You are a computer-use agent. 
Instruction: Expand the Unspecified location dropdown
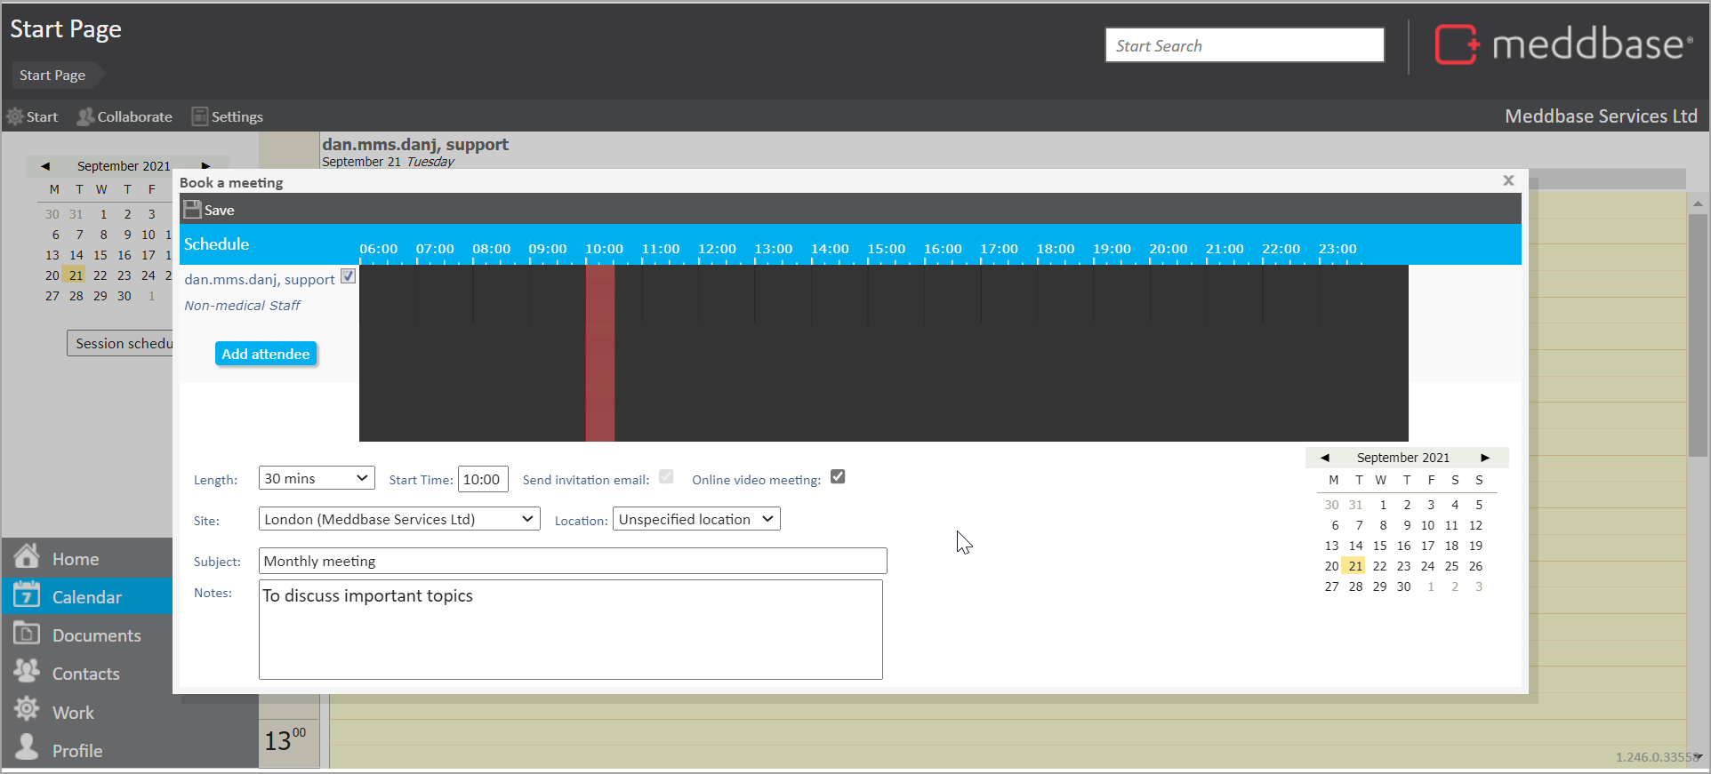click(696, 519)
